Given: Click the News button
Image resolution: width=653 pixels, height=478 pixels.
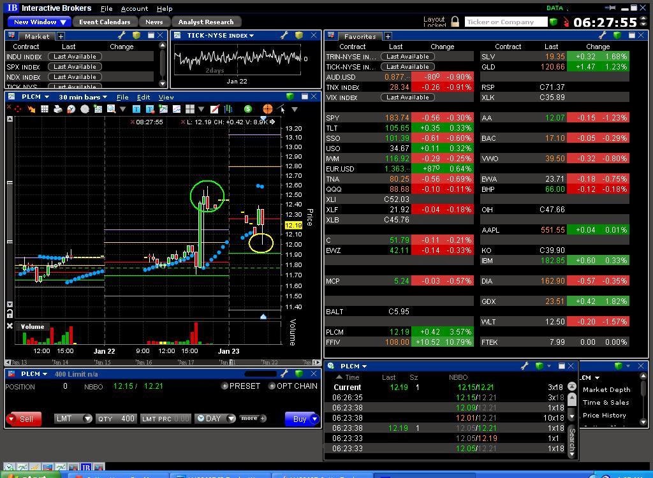Looking at the screenshot, I should tap(154, 22).
